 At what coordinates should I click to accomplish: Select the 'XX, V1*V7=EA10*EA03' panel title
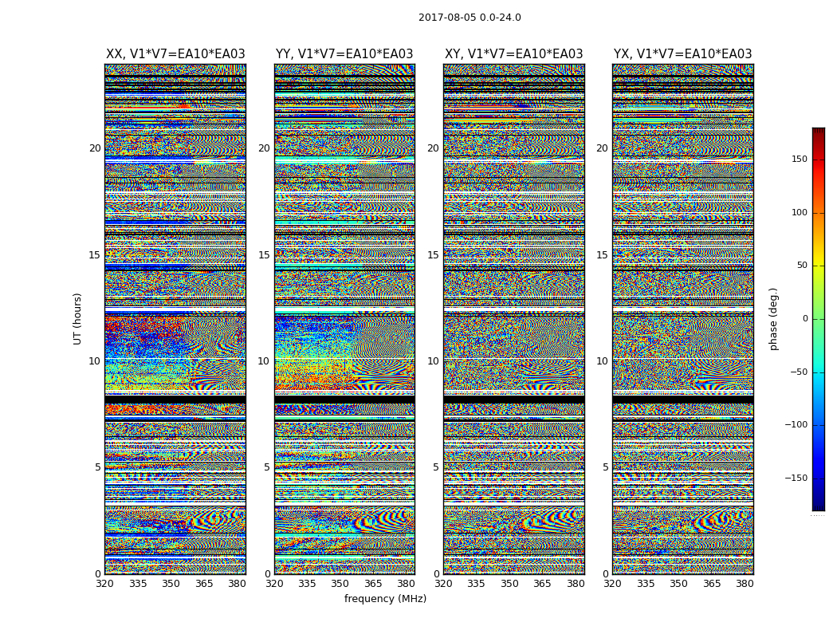point(175,54)
